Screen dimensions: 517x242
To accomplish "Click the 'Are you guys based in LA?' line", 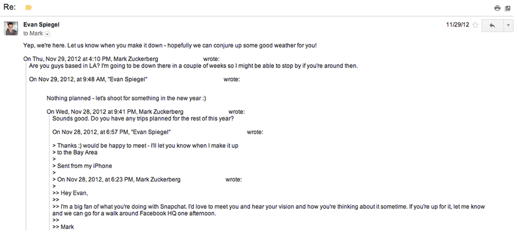I will coord(193,66).
